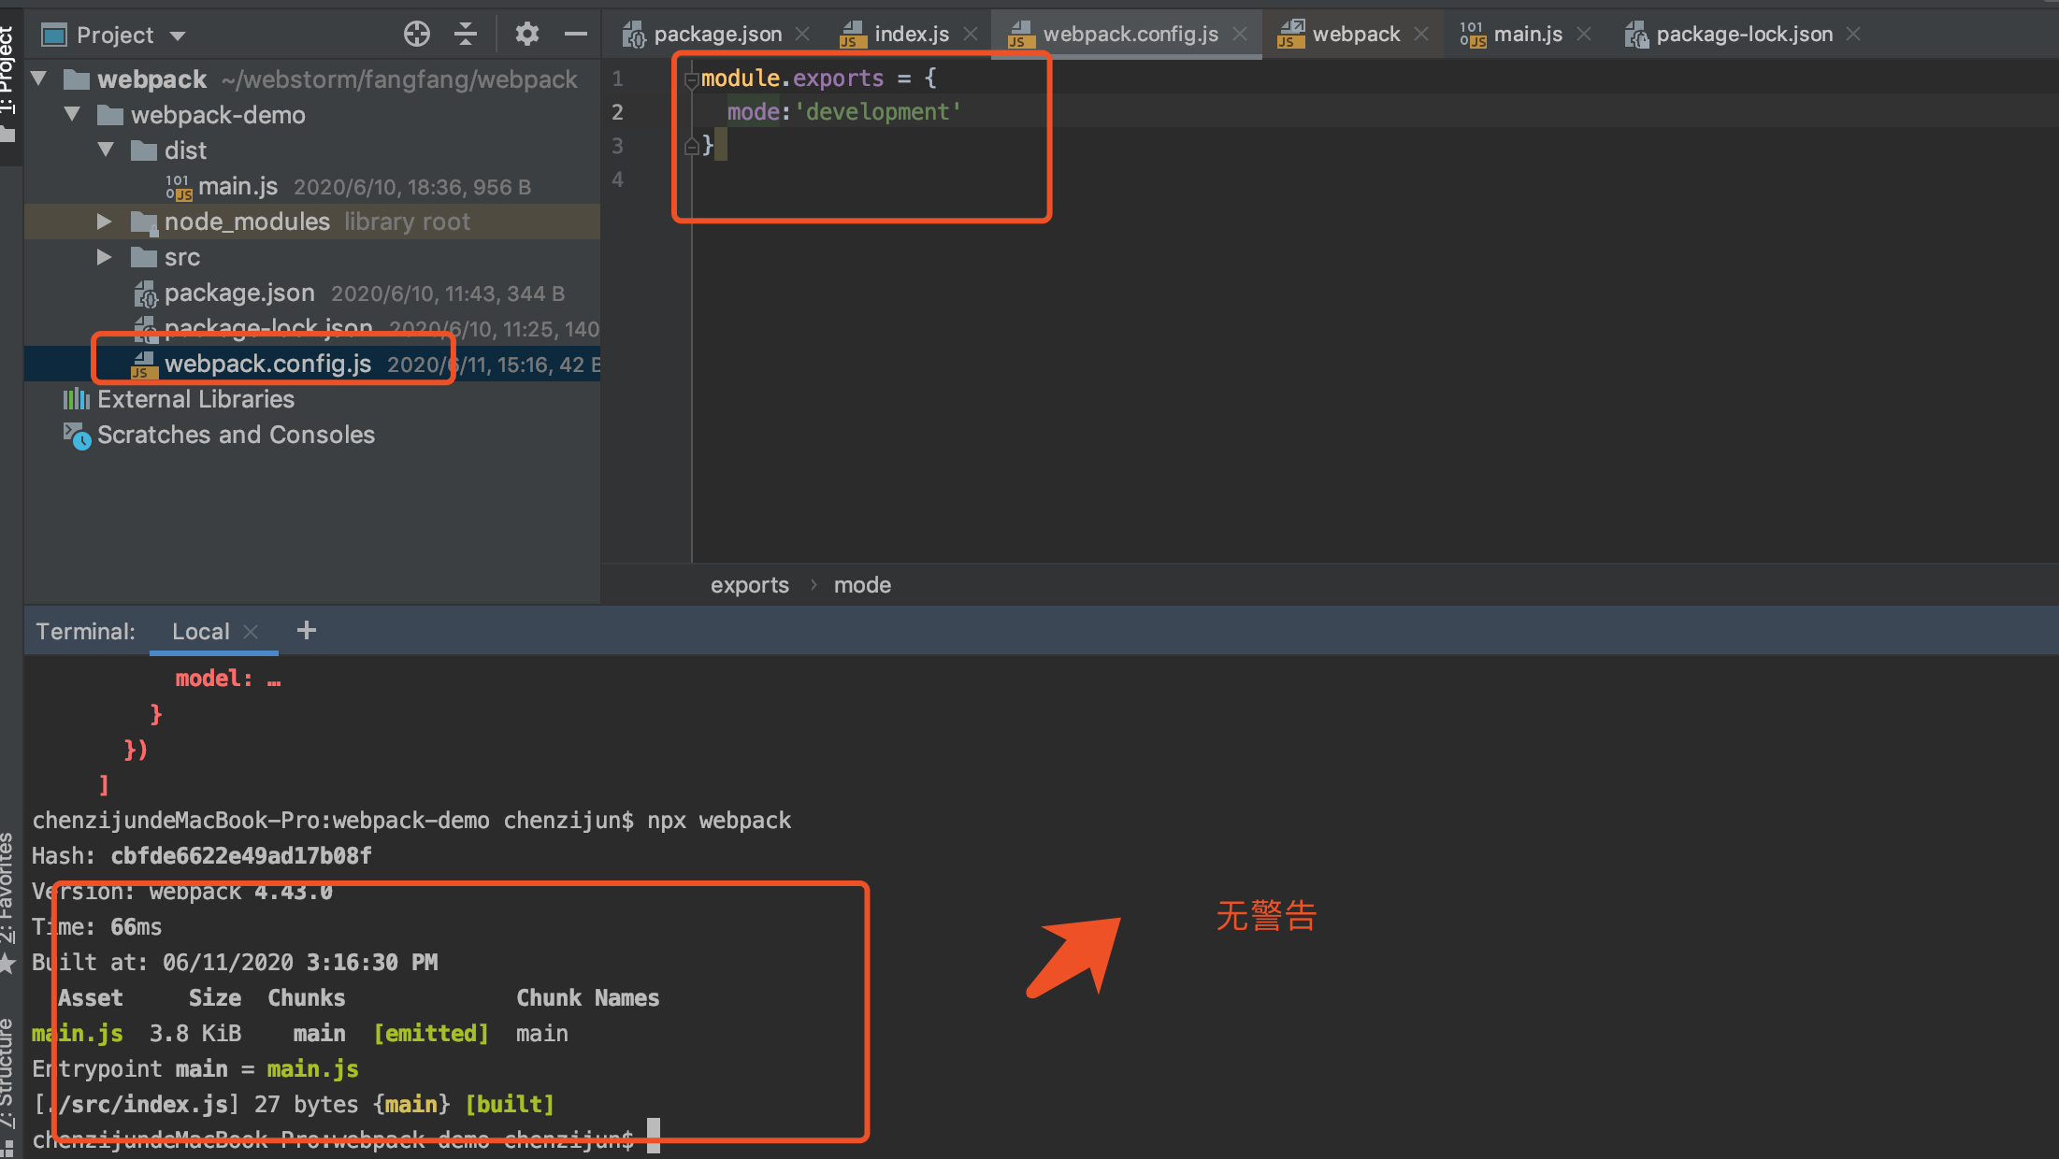Close the webpack.config.js tab
2059x1159 pixels.
[1240, 35]
